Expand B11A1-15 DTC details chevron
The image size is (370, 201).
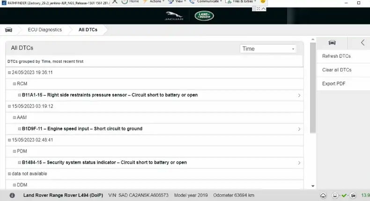tap(299, 95)
